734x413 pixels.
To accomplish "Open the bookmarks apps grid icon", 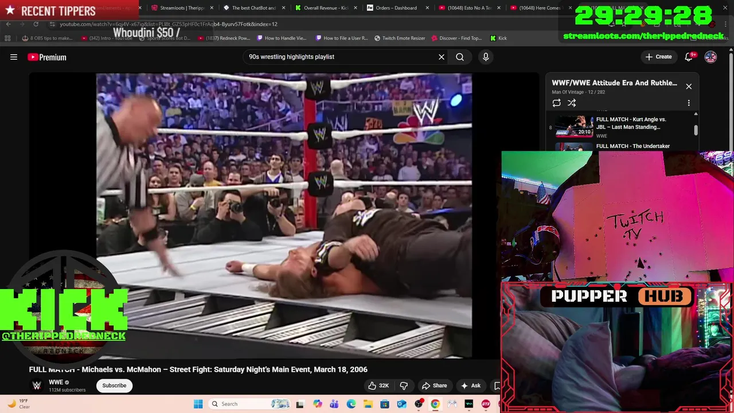I will pyautogui.click(x=7, y=38).
